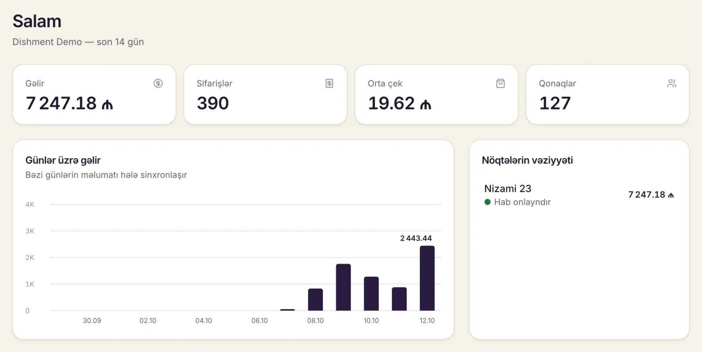Screen dimensions: 702x352
Task: Click the Gəlir value 7 247.18 in card
Action: [69, 103]
